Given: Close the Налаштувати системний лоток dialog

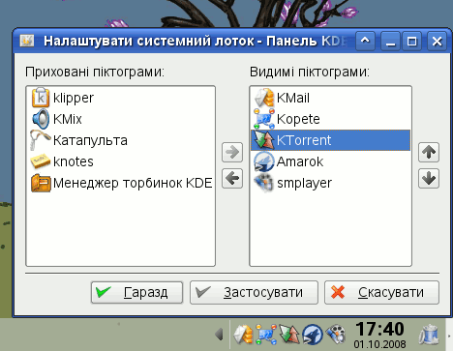Looking at the screenshot, I should [x=437, y=41].
